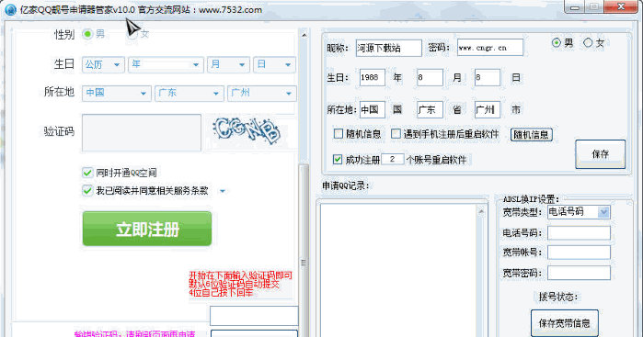Click the 省 province field with 广东
Viewport: 643px width, 337px height.
(x=430, y=110)
